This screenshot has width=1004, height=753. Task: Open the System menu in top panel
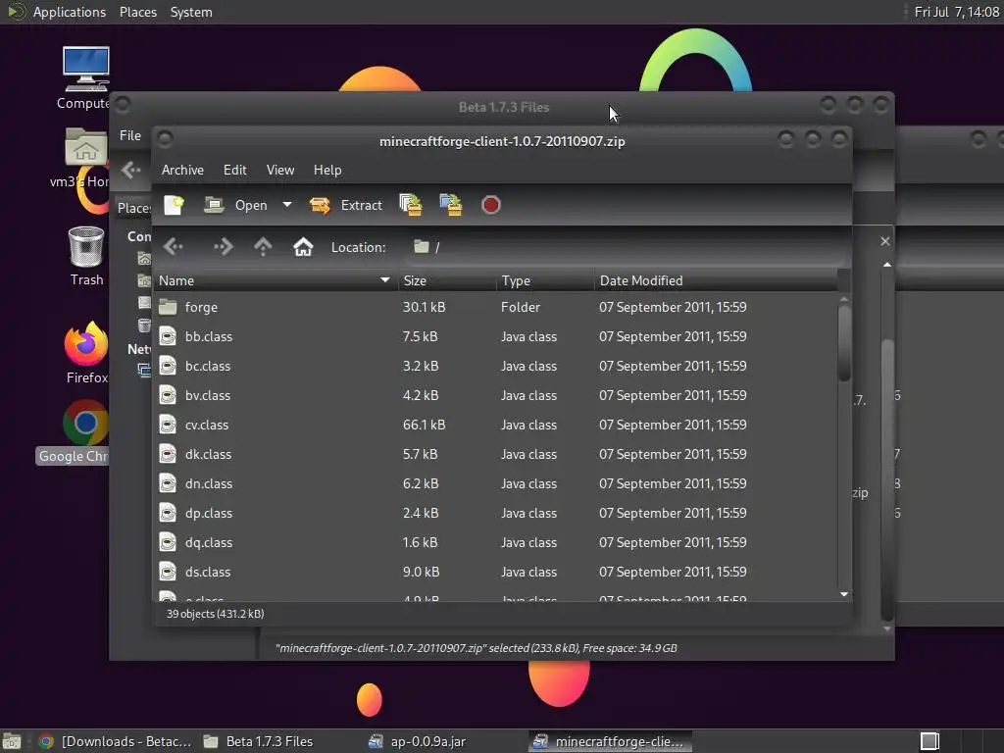[191, 12]
